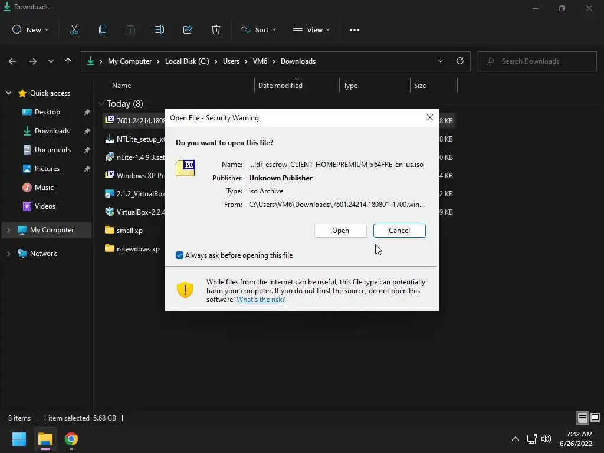
Task: Switch to details view icon in status bar
Action: [582, 418]
